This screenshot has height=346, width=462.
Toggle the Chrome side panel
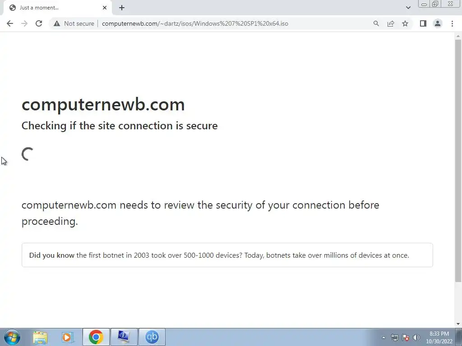(x=423, y=23)
